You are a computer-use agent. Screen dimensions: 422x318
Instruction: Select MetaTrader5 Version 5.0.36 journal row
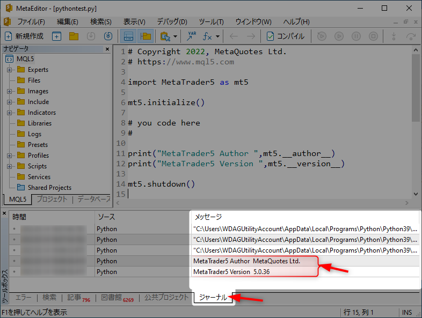[x=214, y=272]
